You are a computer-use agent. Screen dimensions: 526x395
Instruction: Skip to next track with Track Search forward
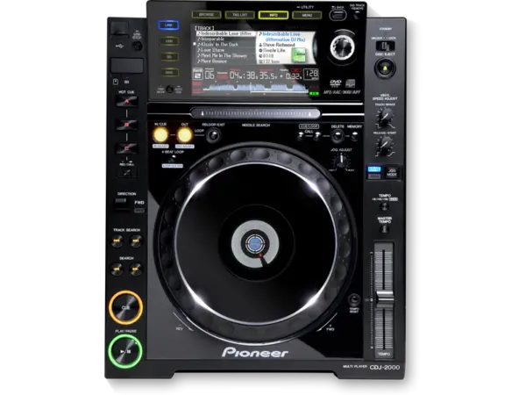click(x=136, y=241)
